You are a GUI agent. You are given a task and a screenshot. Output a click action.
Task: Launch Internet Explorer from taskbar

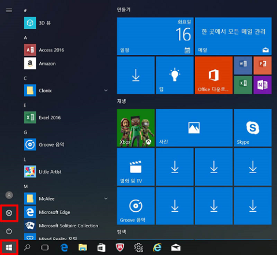(157, 247)
